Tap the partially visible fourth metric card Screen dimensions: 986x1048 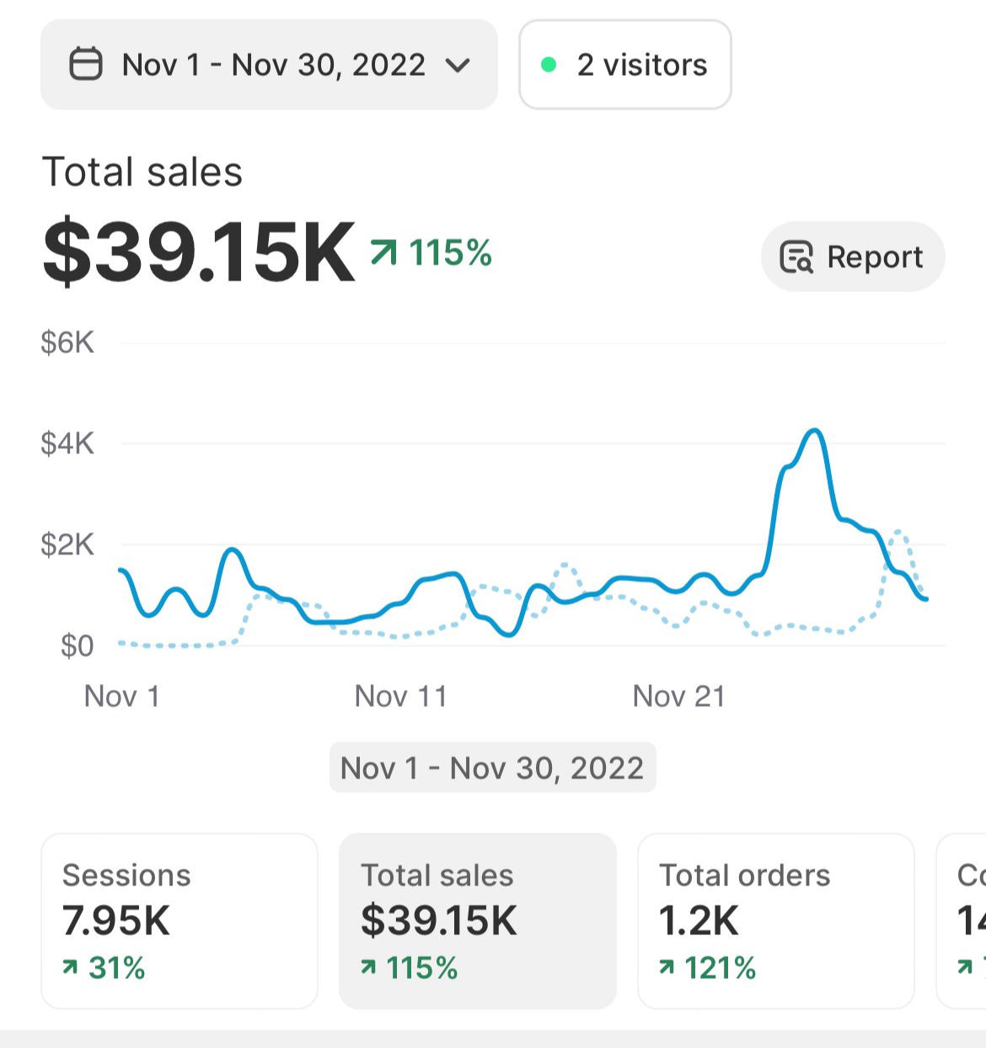pos(963,921)
